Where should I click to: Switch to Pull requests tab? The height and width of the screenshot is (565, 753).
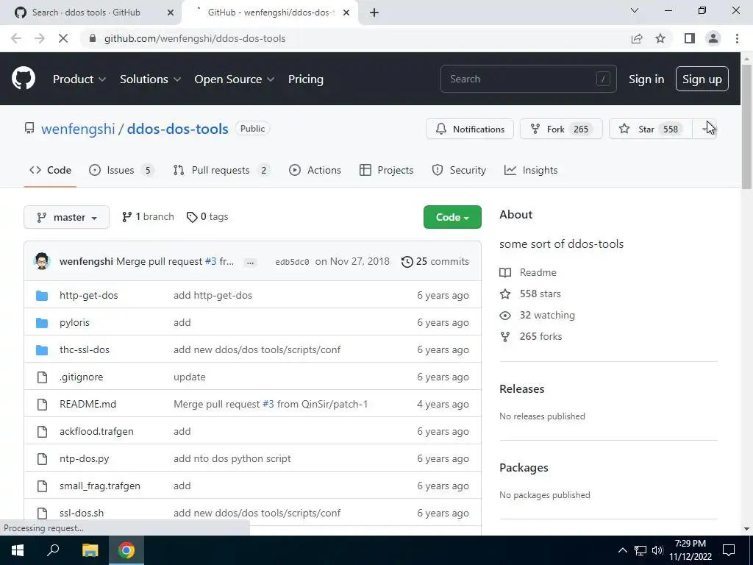tap(221, 170)
